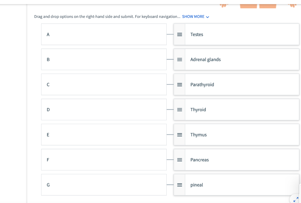Click the Pancreas option text

[200, 160]
